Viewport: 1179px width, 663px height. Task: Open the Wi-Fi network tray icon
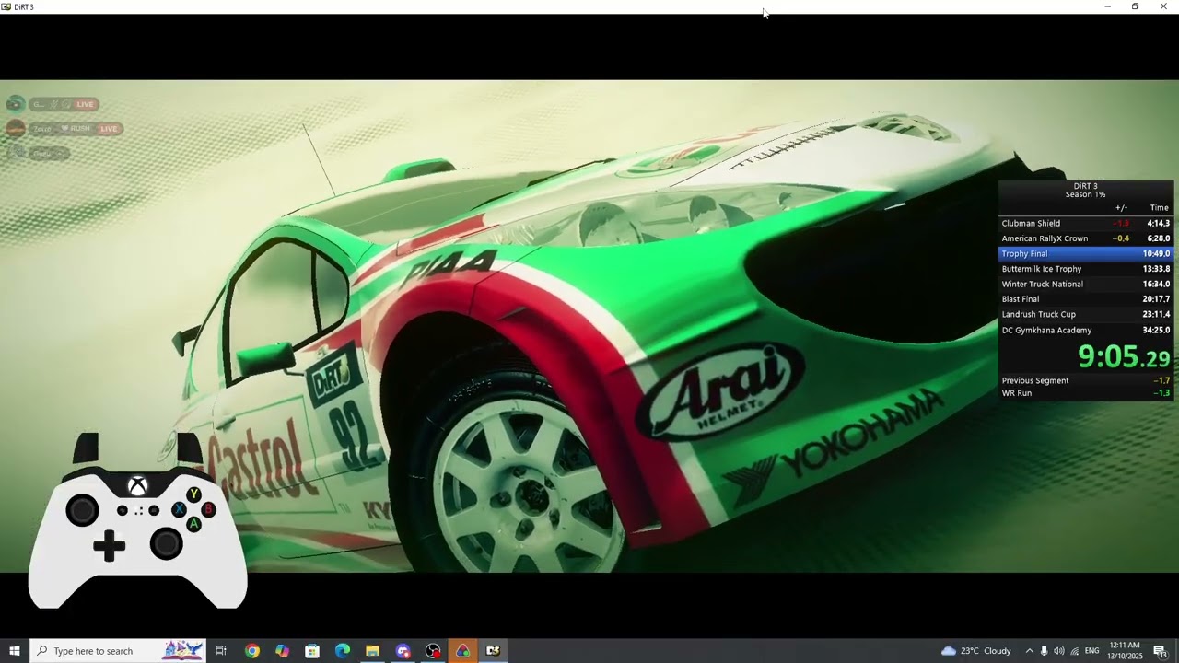tap(1074, 651)
